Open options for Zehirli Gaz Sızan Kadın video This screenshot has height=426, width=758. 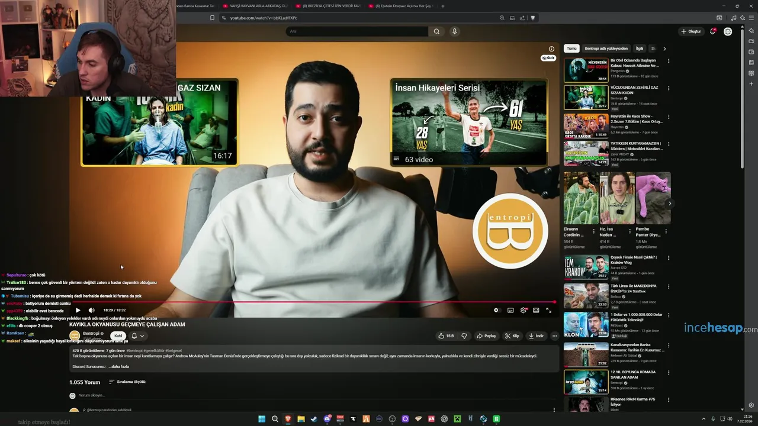pos(669,88)
